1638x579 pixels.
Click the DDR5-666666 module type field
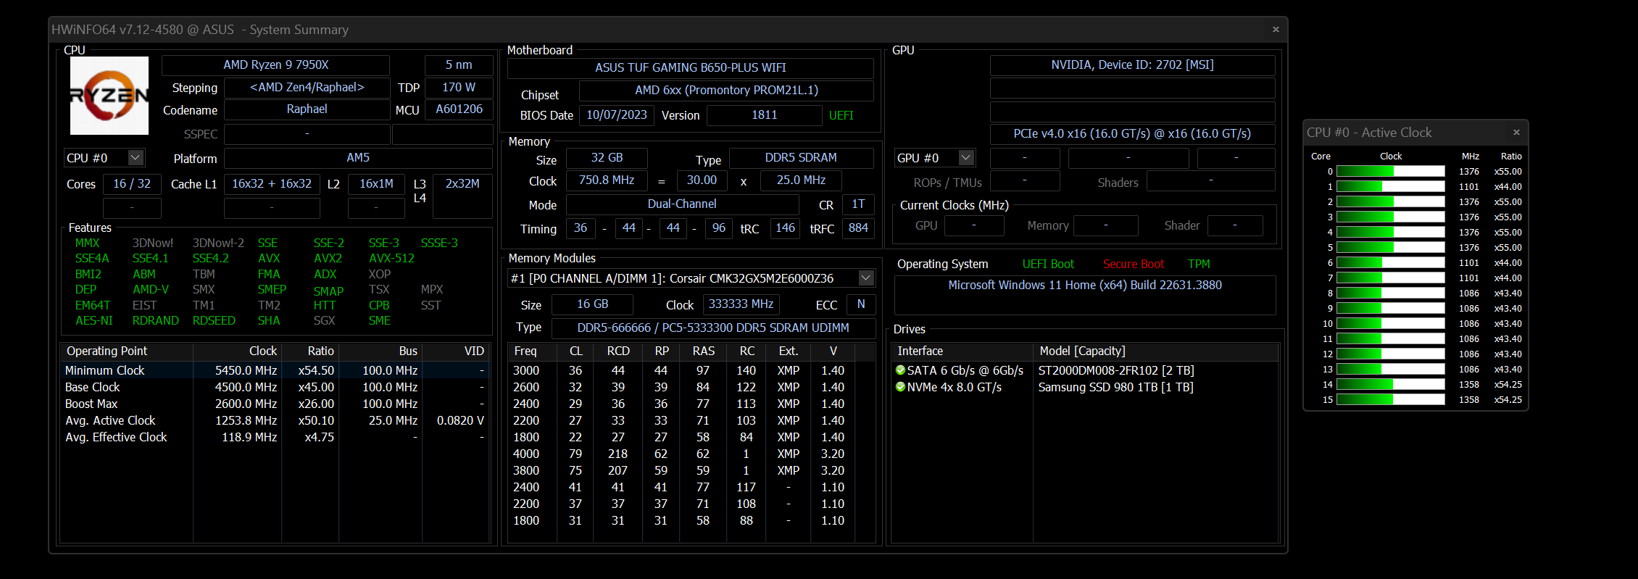click(x=713, y=328)
